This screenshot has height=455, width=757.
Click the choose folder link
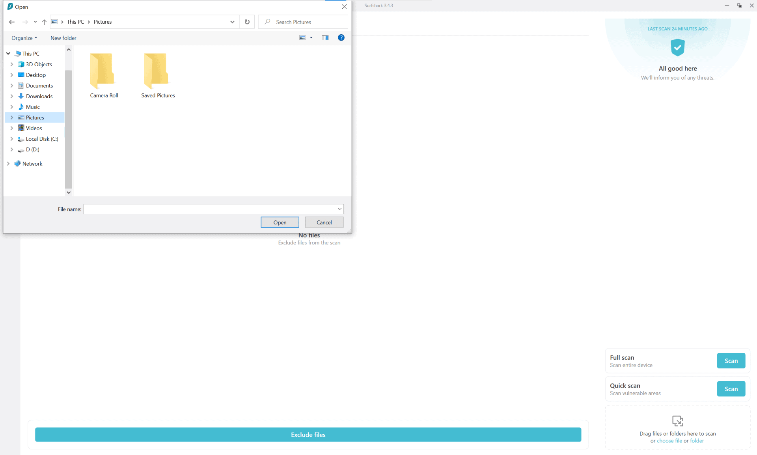[697, 440]
